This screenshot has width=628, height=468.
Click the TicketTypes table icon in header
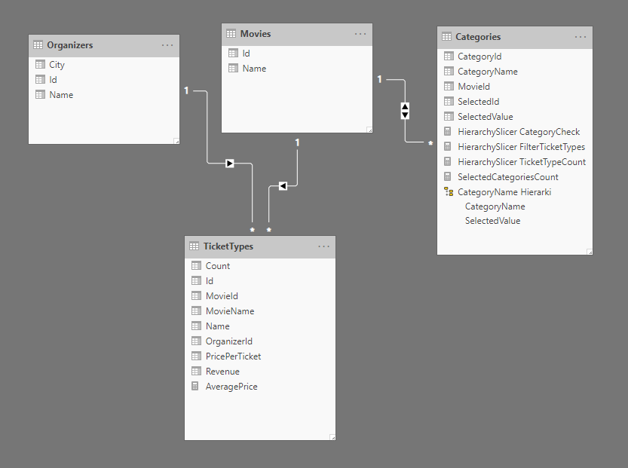(195, 246)
